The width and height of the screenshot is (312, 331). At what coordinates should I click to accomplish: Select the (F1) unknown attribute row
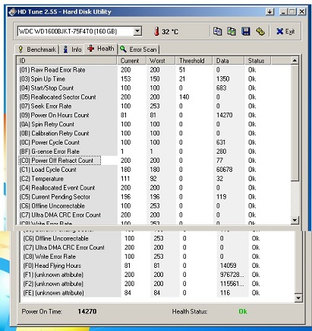[157, 275]
